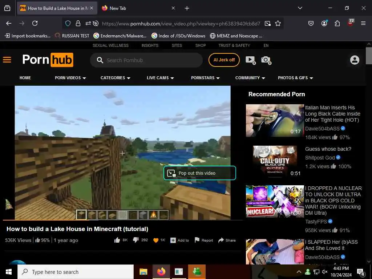Click Pop out this video button
This screenshot has width=372, height=279.
click(200, 173)
